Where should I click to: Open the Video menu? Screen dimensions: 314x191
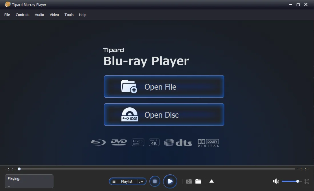point(54,15)
